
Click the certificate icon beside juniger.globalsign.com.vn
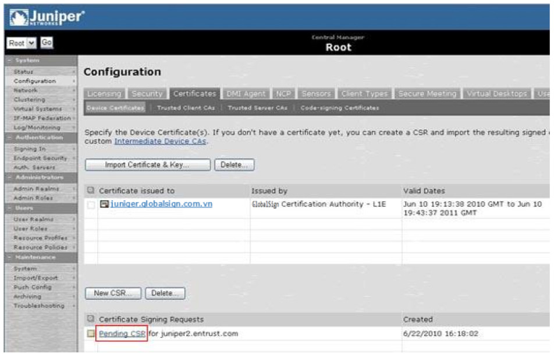[104, 204]
